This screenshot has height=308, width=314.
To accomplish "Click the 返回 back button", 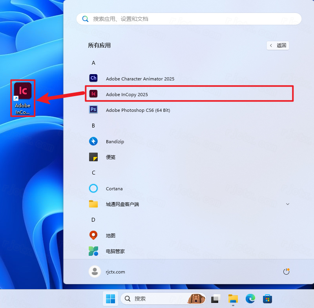I will tap(278, 46).
